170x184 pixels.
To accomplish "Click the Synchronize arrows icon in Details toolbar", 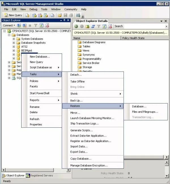I will tap(93, 26).
